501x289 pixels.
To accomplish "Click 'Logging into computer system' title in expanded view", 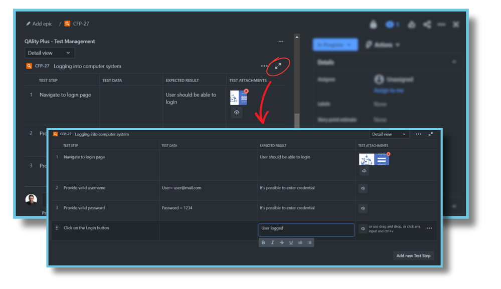I will click(x=102, y=134).
